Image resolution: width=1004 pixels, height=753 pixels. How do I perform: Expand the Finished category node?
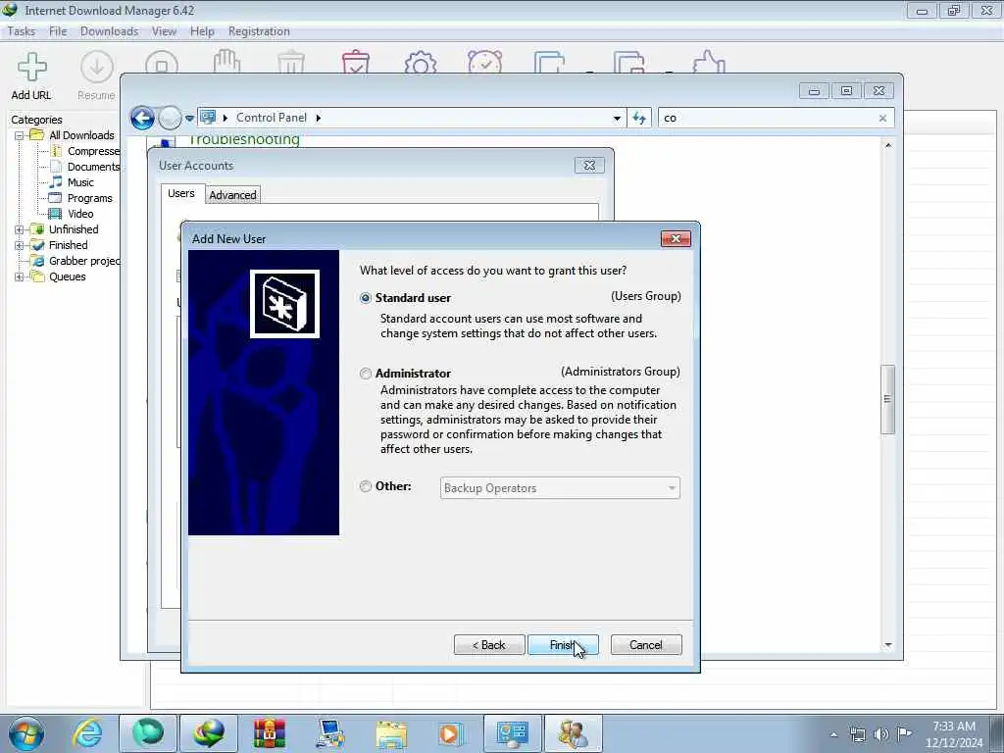[20, 245]
